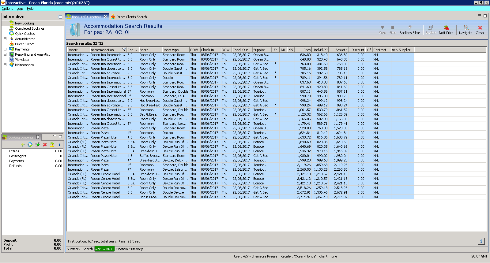
Task: Sort results by the Room type column
Action: tap(175, 50)
